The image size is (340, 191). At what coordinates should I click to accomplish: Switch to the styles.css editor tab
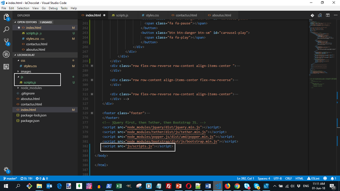(x=152, y=15)
